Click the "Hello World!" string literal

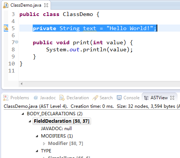point(130,28)
